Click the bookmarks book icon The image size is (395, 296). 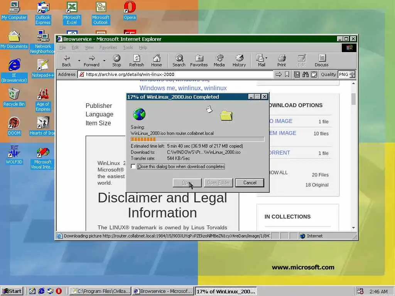(297, 74)
